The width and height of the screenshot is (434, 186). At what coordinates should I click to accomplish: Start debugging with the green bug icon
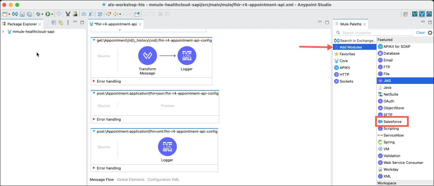pyautogui.click(x=38, y=14)
